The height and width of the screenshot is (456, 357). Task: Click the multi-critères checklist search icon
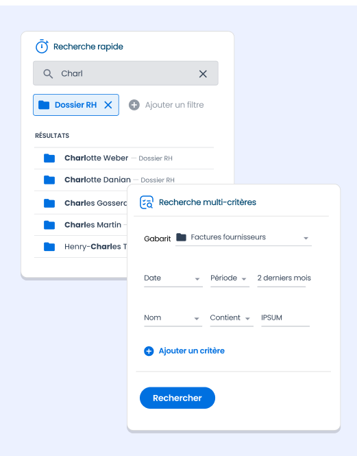point(147,202)
